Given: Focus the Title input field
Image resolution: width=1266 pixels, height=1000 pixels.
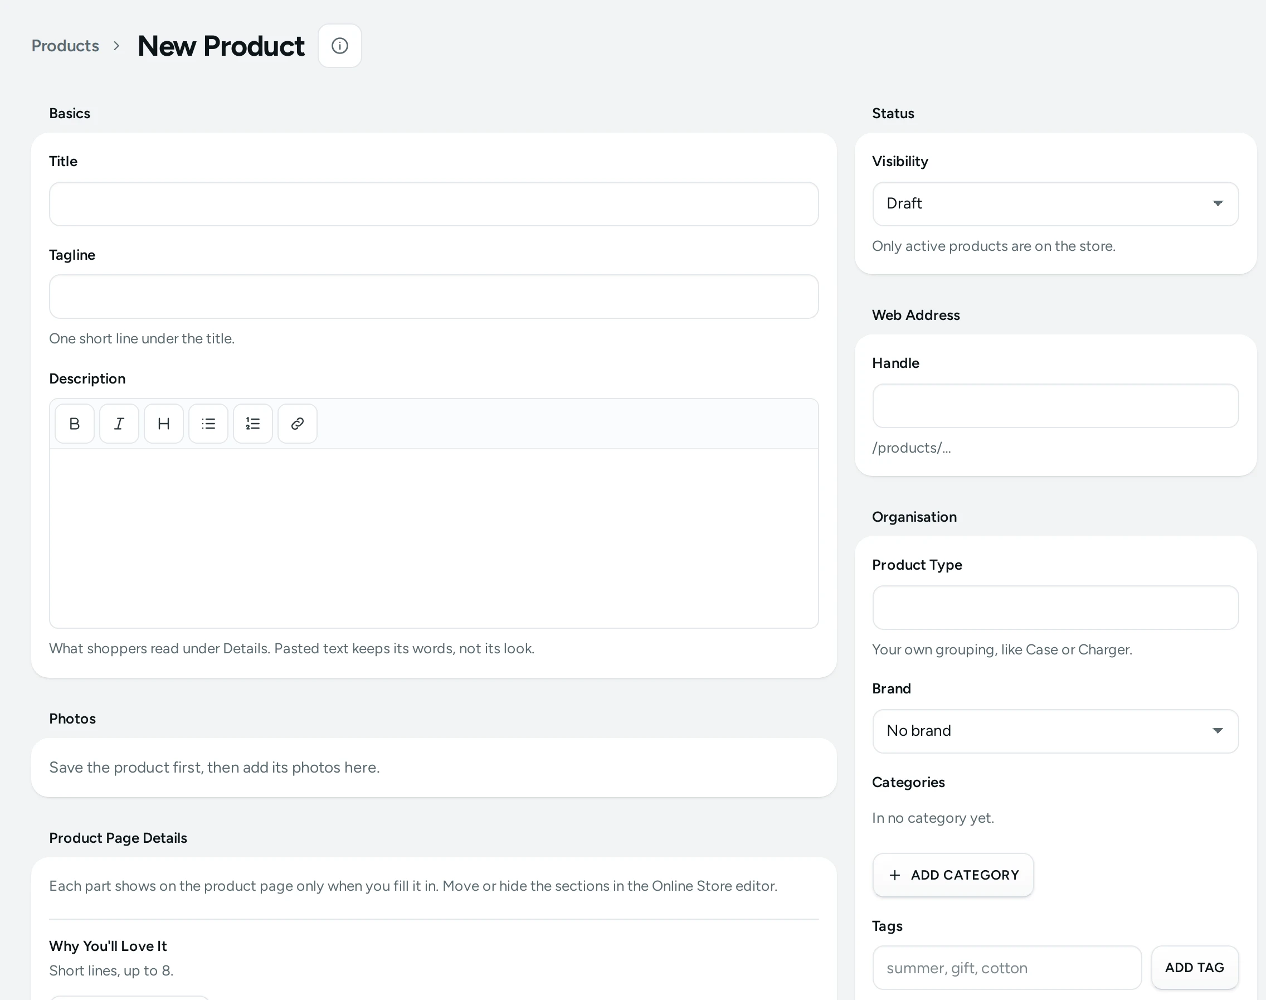Looking at the screenshot, I should point(434,204).
